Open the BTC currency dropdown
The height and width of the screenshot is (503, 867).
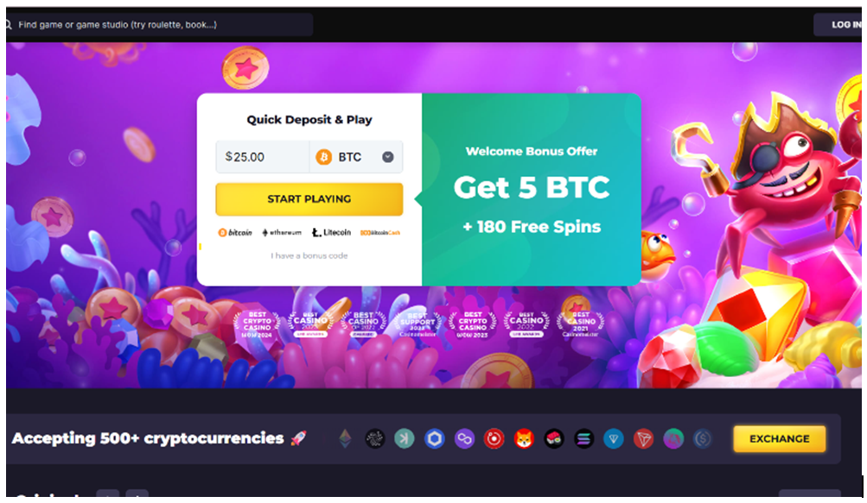356,157
